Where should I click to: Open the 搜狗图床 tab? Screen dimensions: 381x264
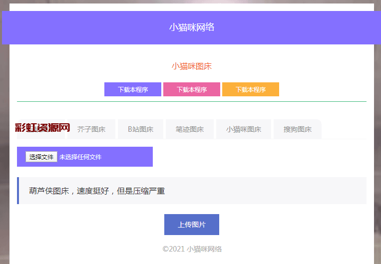[x=298, y=129]
